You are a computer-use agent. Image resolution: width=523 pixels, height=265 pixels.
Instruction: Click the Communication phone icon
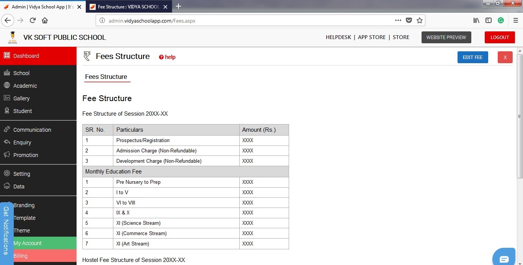click(7, 129)
